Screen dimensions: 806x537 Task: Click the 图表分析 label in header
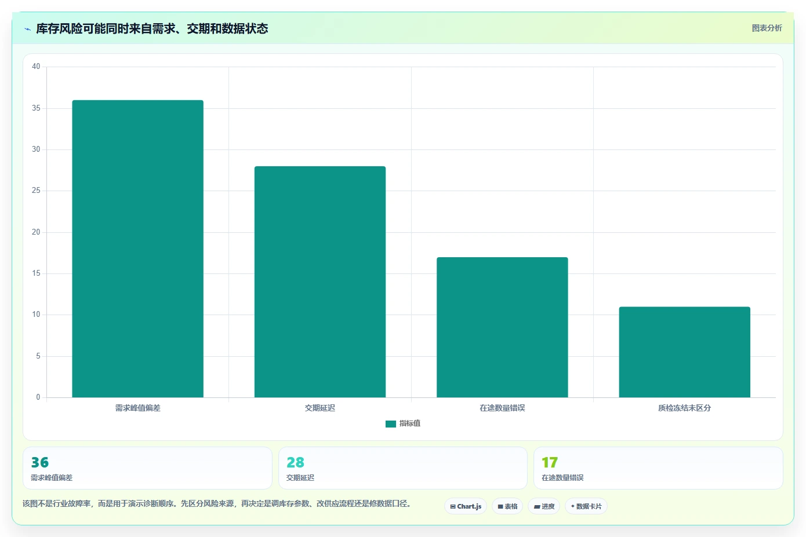(767, 28)
